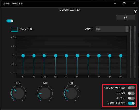Open the プリセット preset dropdown
139x110 pixels.
(112, 29)
